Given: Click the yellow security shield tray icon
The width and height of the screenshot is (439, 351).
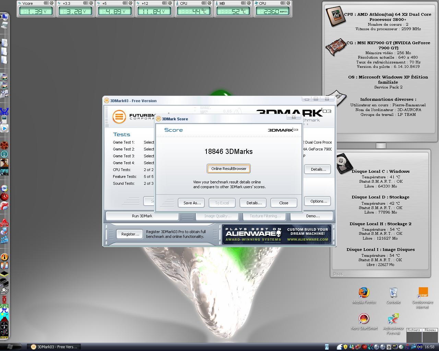Looking at the screenshot, I should click(x=345, y=347).
